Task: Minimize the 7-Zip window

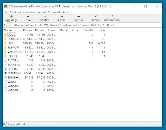Action: [134, 6]
